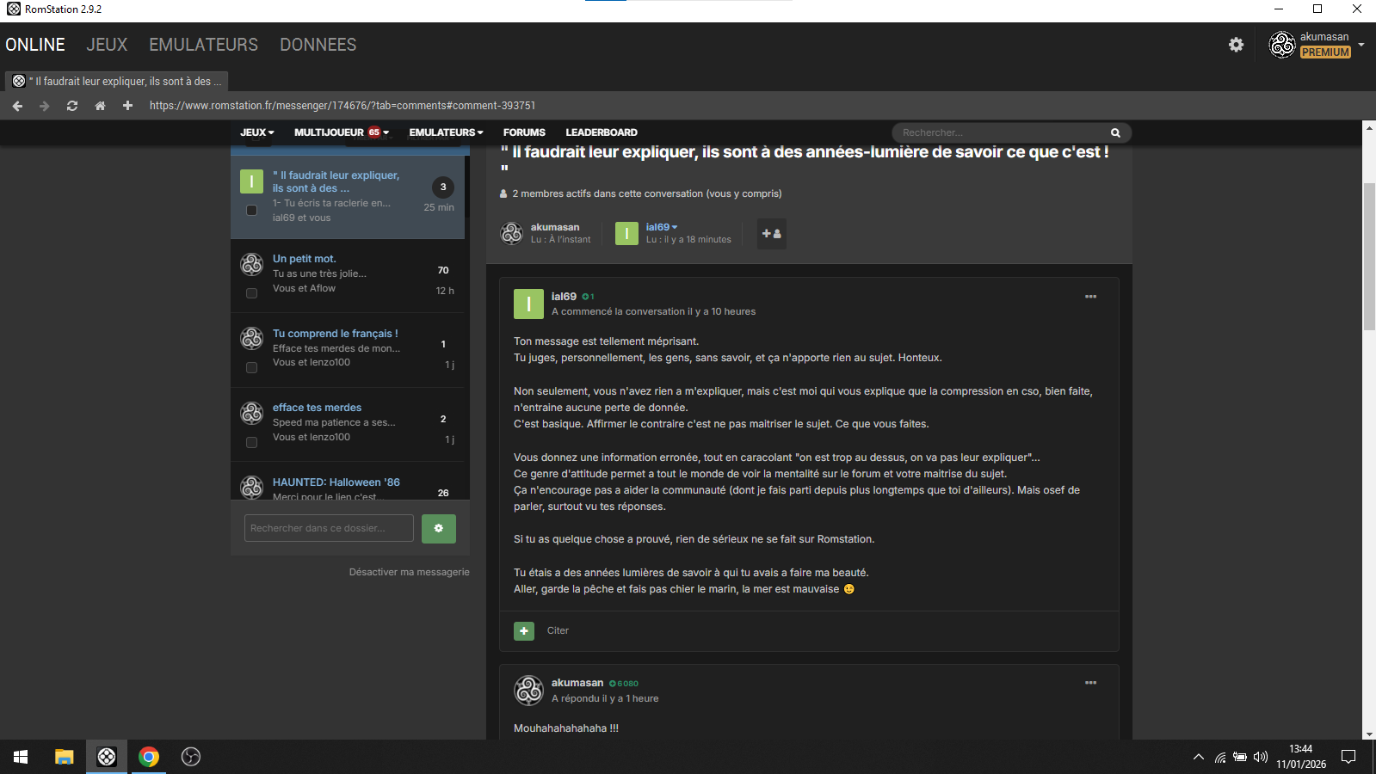The width and height of the screenshot is (1376, 774).
Task: Click the browser back arrow icon
Action: [x=17, y=106]
